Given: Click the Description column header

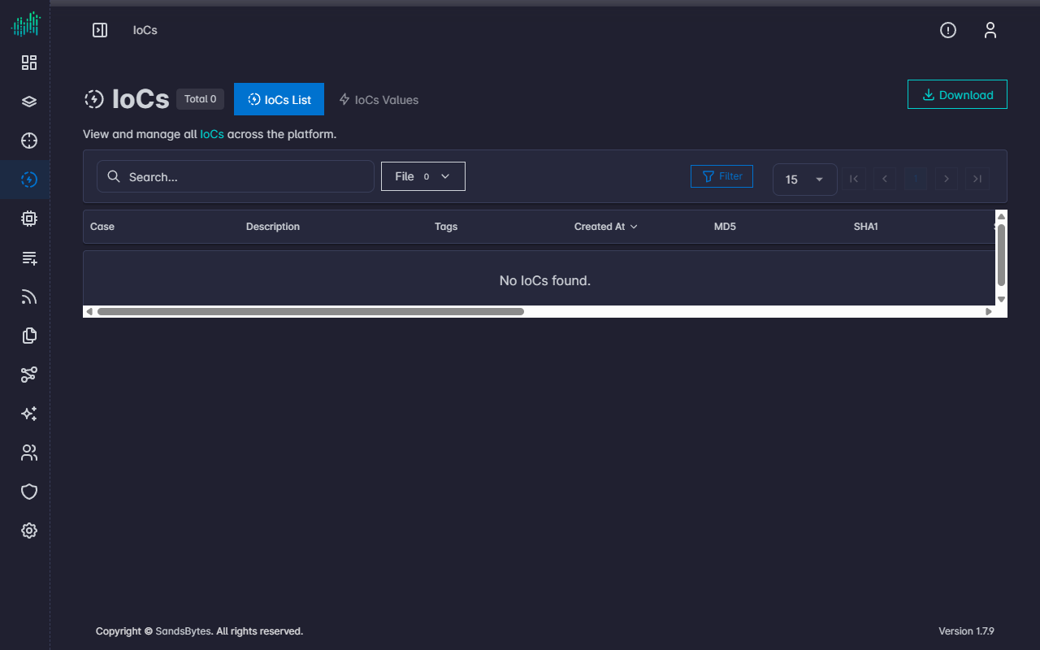Looking at the screenshot, I should (x=273, y=227).
